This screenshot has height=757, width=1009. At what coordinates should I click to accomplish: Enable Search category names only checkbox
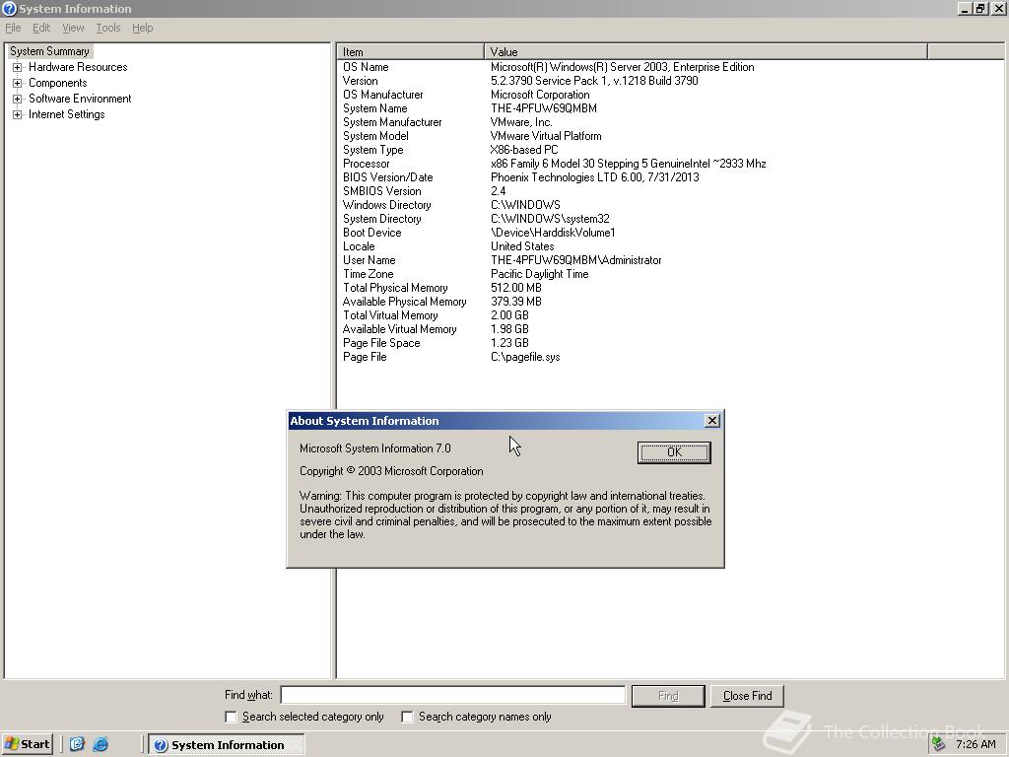(x=407, y=717)
